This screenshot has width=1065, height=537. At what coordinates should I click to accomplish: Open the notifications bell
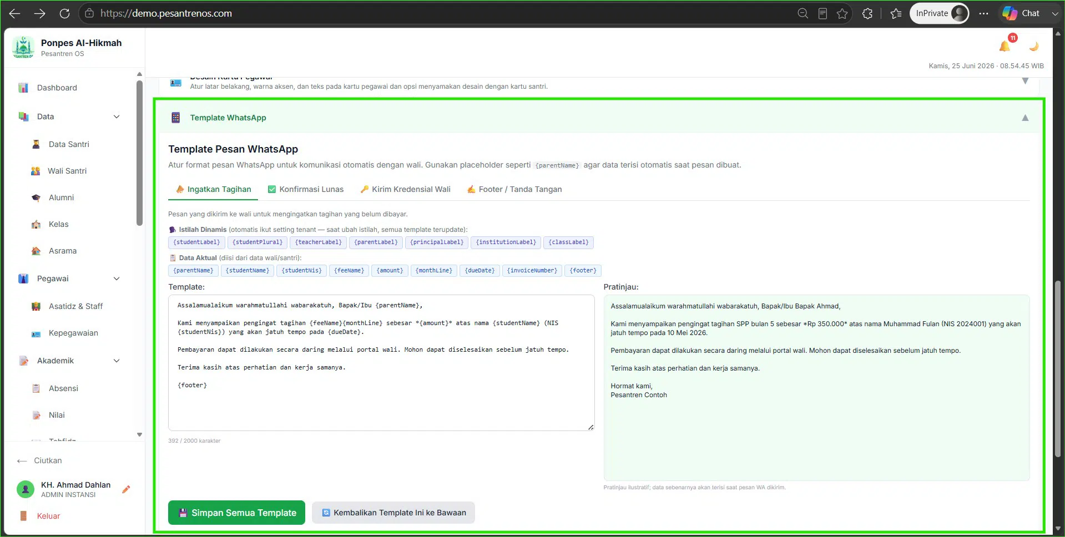click(1005, 45)
